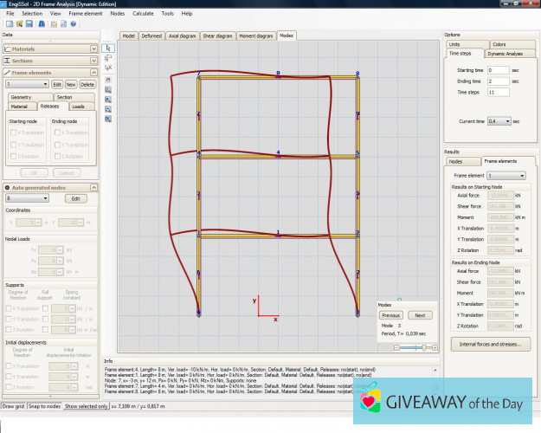Click the zoom minus button beside slider

coord(396,346)
